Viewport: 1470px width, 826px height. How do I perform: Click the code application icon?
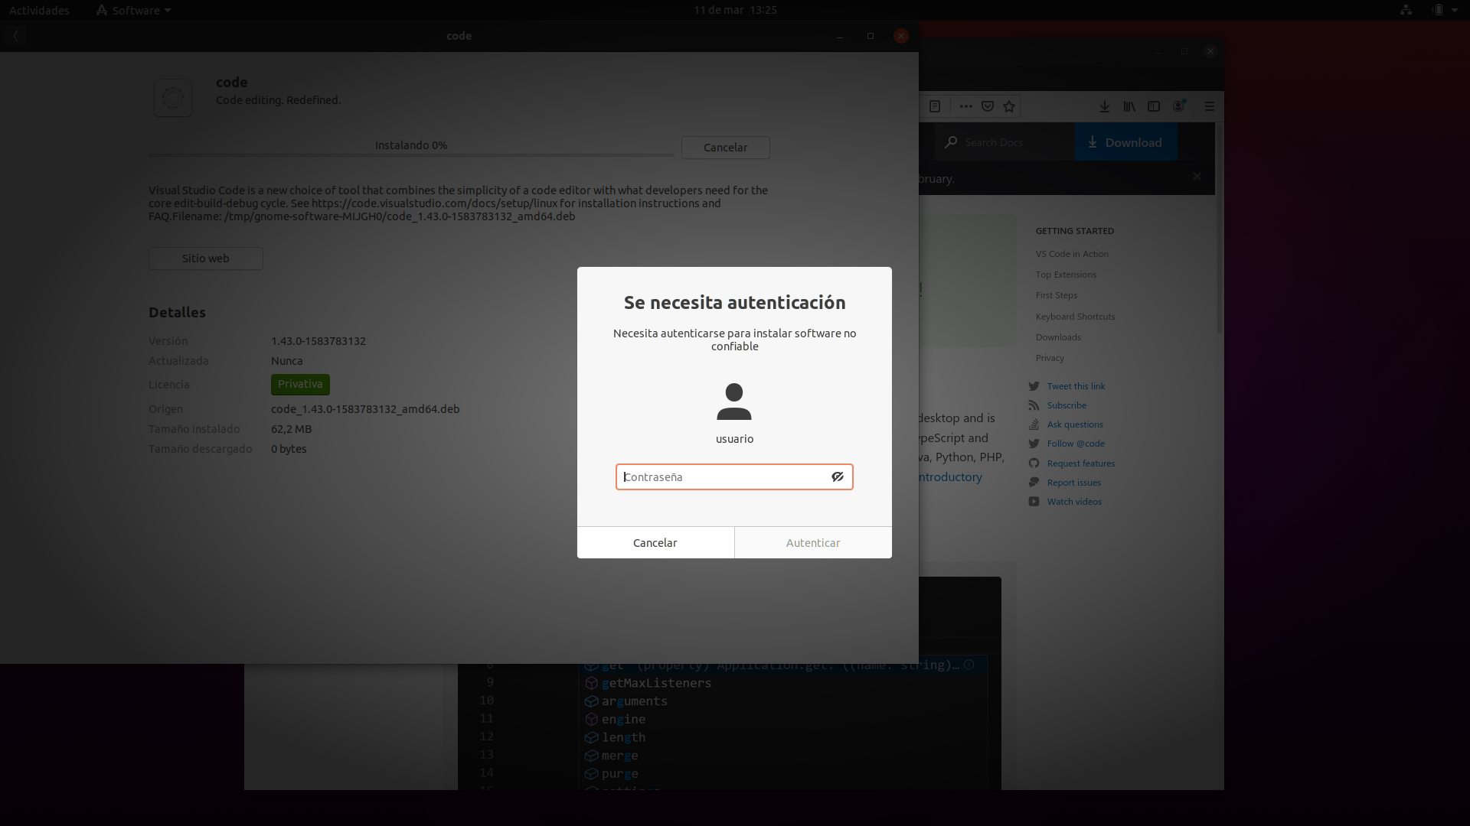[173, 98]
